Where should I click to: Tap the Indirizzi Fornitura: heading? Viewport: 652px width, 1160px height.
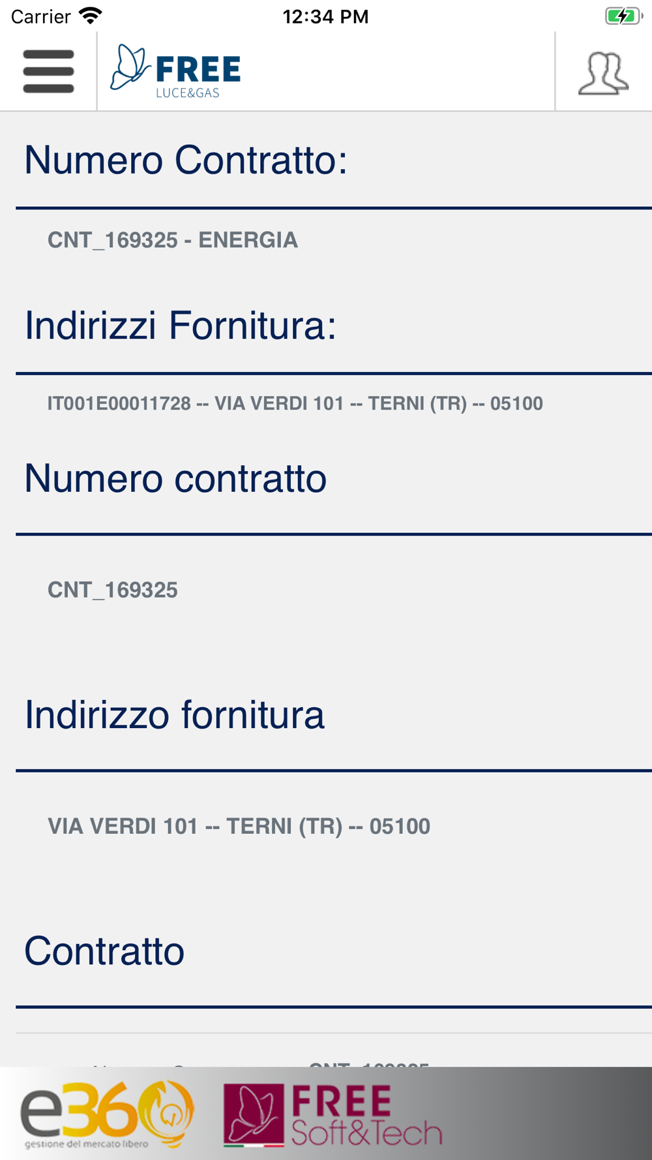[x=181, y=325]
